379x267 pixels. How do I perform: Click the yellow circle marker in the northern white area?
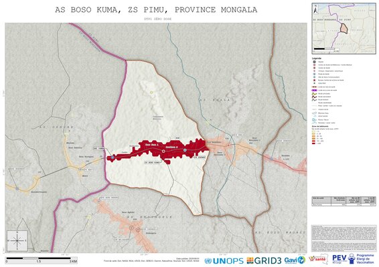[151, 92]
